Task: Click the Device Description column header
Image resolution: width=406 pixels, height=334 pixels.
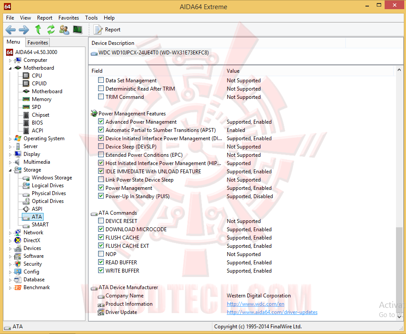Action: click(217, 43)
